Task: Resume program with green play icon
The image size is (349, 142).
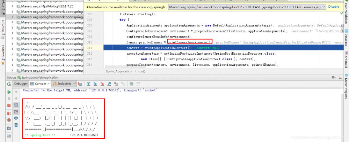Action: 9,92
